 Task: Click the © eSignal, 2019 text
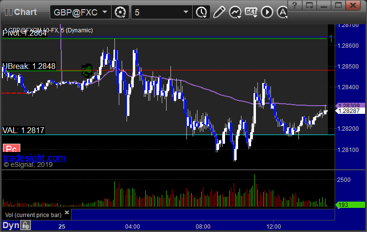[28, 164]
